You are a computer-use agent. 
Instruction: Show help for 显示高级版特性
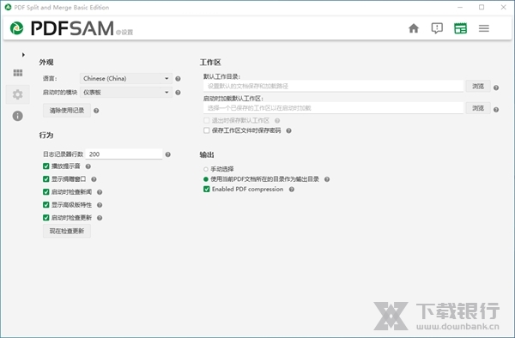pos(100,205)
